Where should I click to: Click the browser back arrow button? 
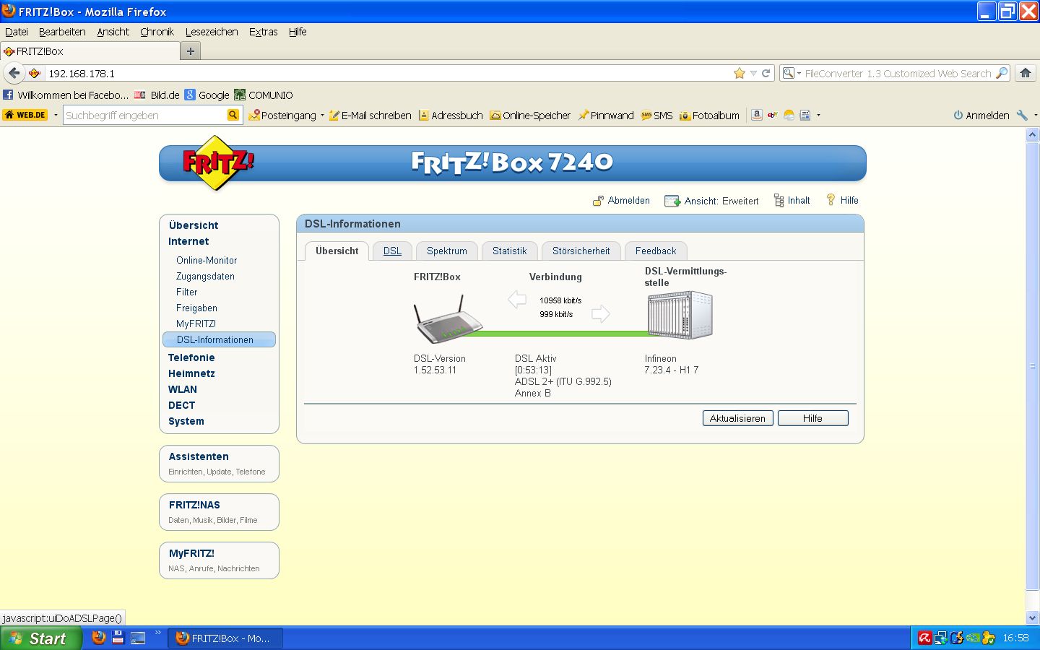(x=14, y=73)
